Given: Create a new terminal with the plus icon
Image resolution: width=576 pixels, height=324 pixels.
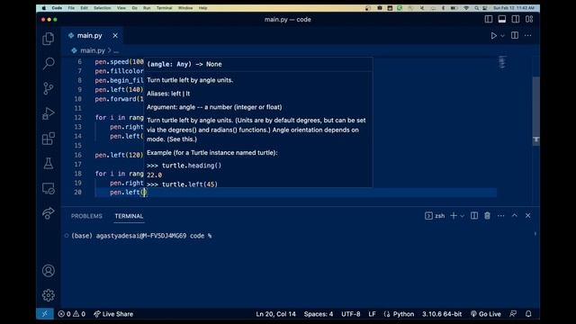Looking at the screenshot, I should point(454,216).
